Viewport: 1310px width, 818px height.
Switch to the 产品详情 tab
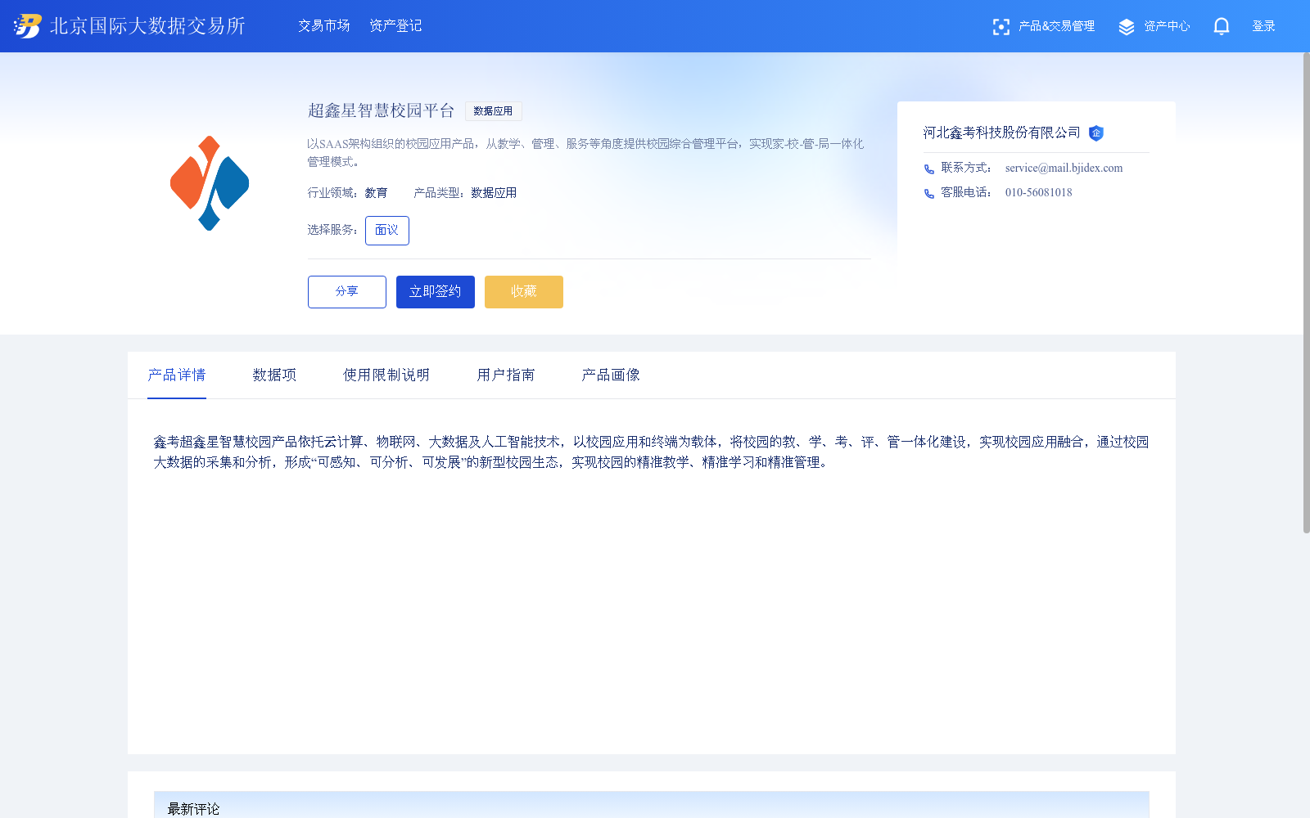[177, 375]
